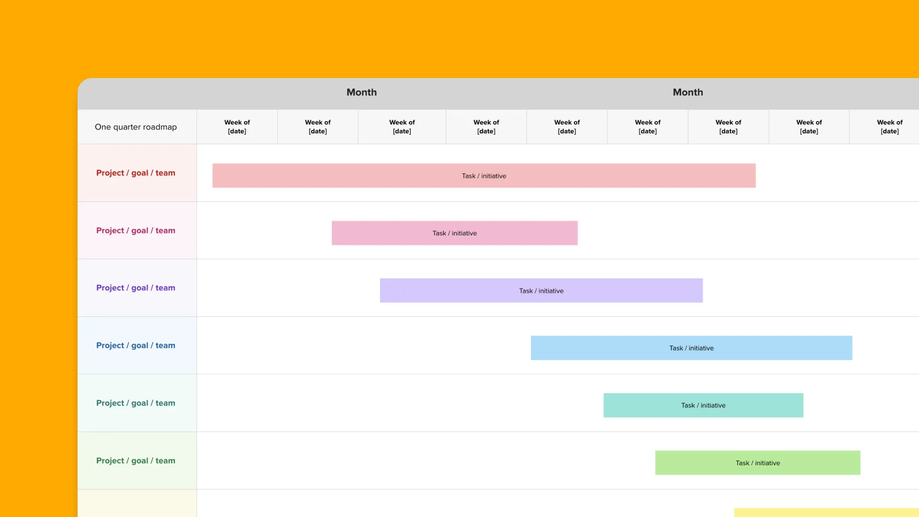
Task: Click the third 'Week of [date]' column header
Action: (402, 127)
